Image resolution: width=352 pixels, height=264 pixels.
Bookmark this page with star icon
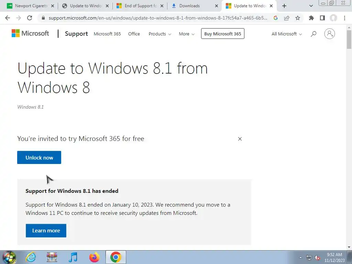click(298, 18)
